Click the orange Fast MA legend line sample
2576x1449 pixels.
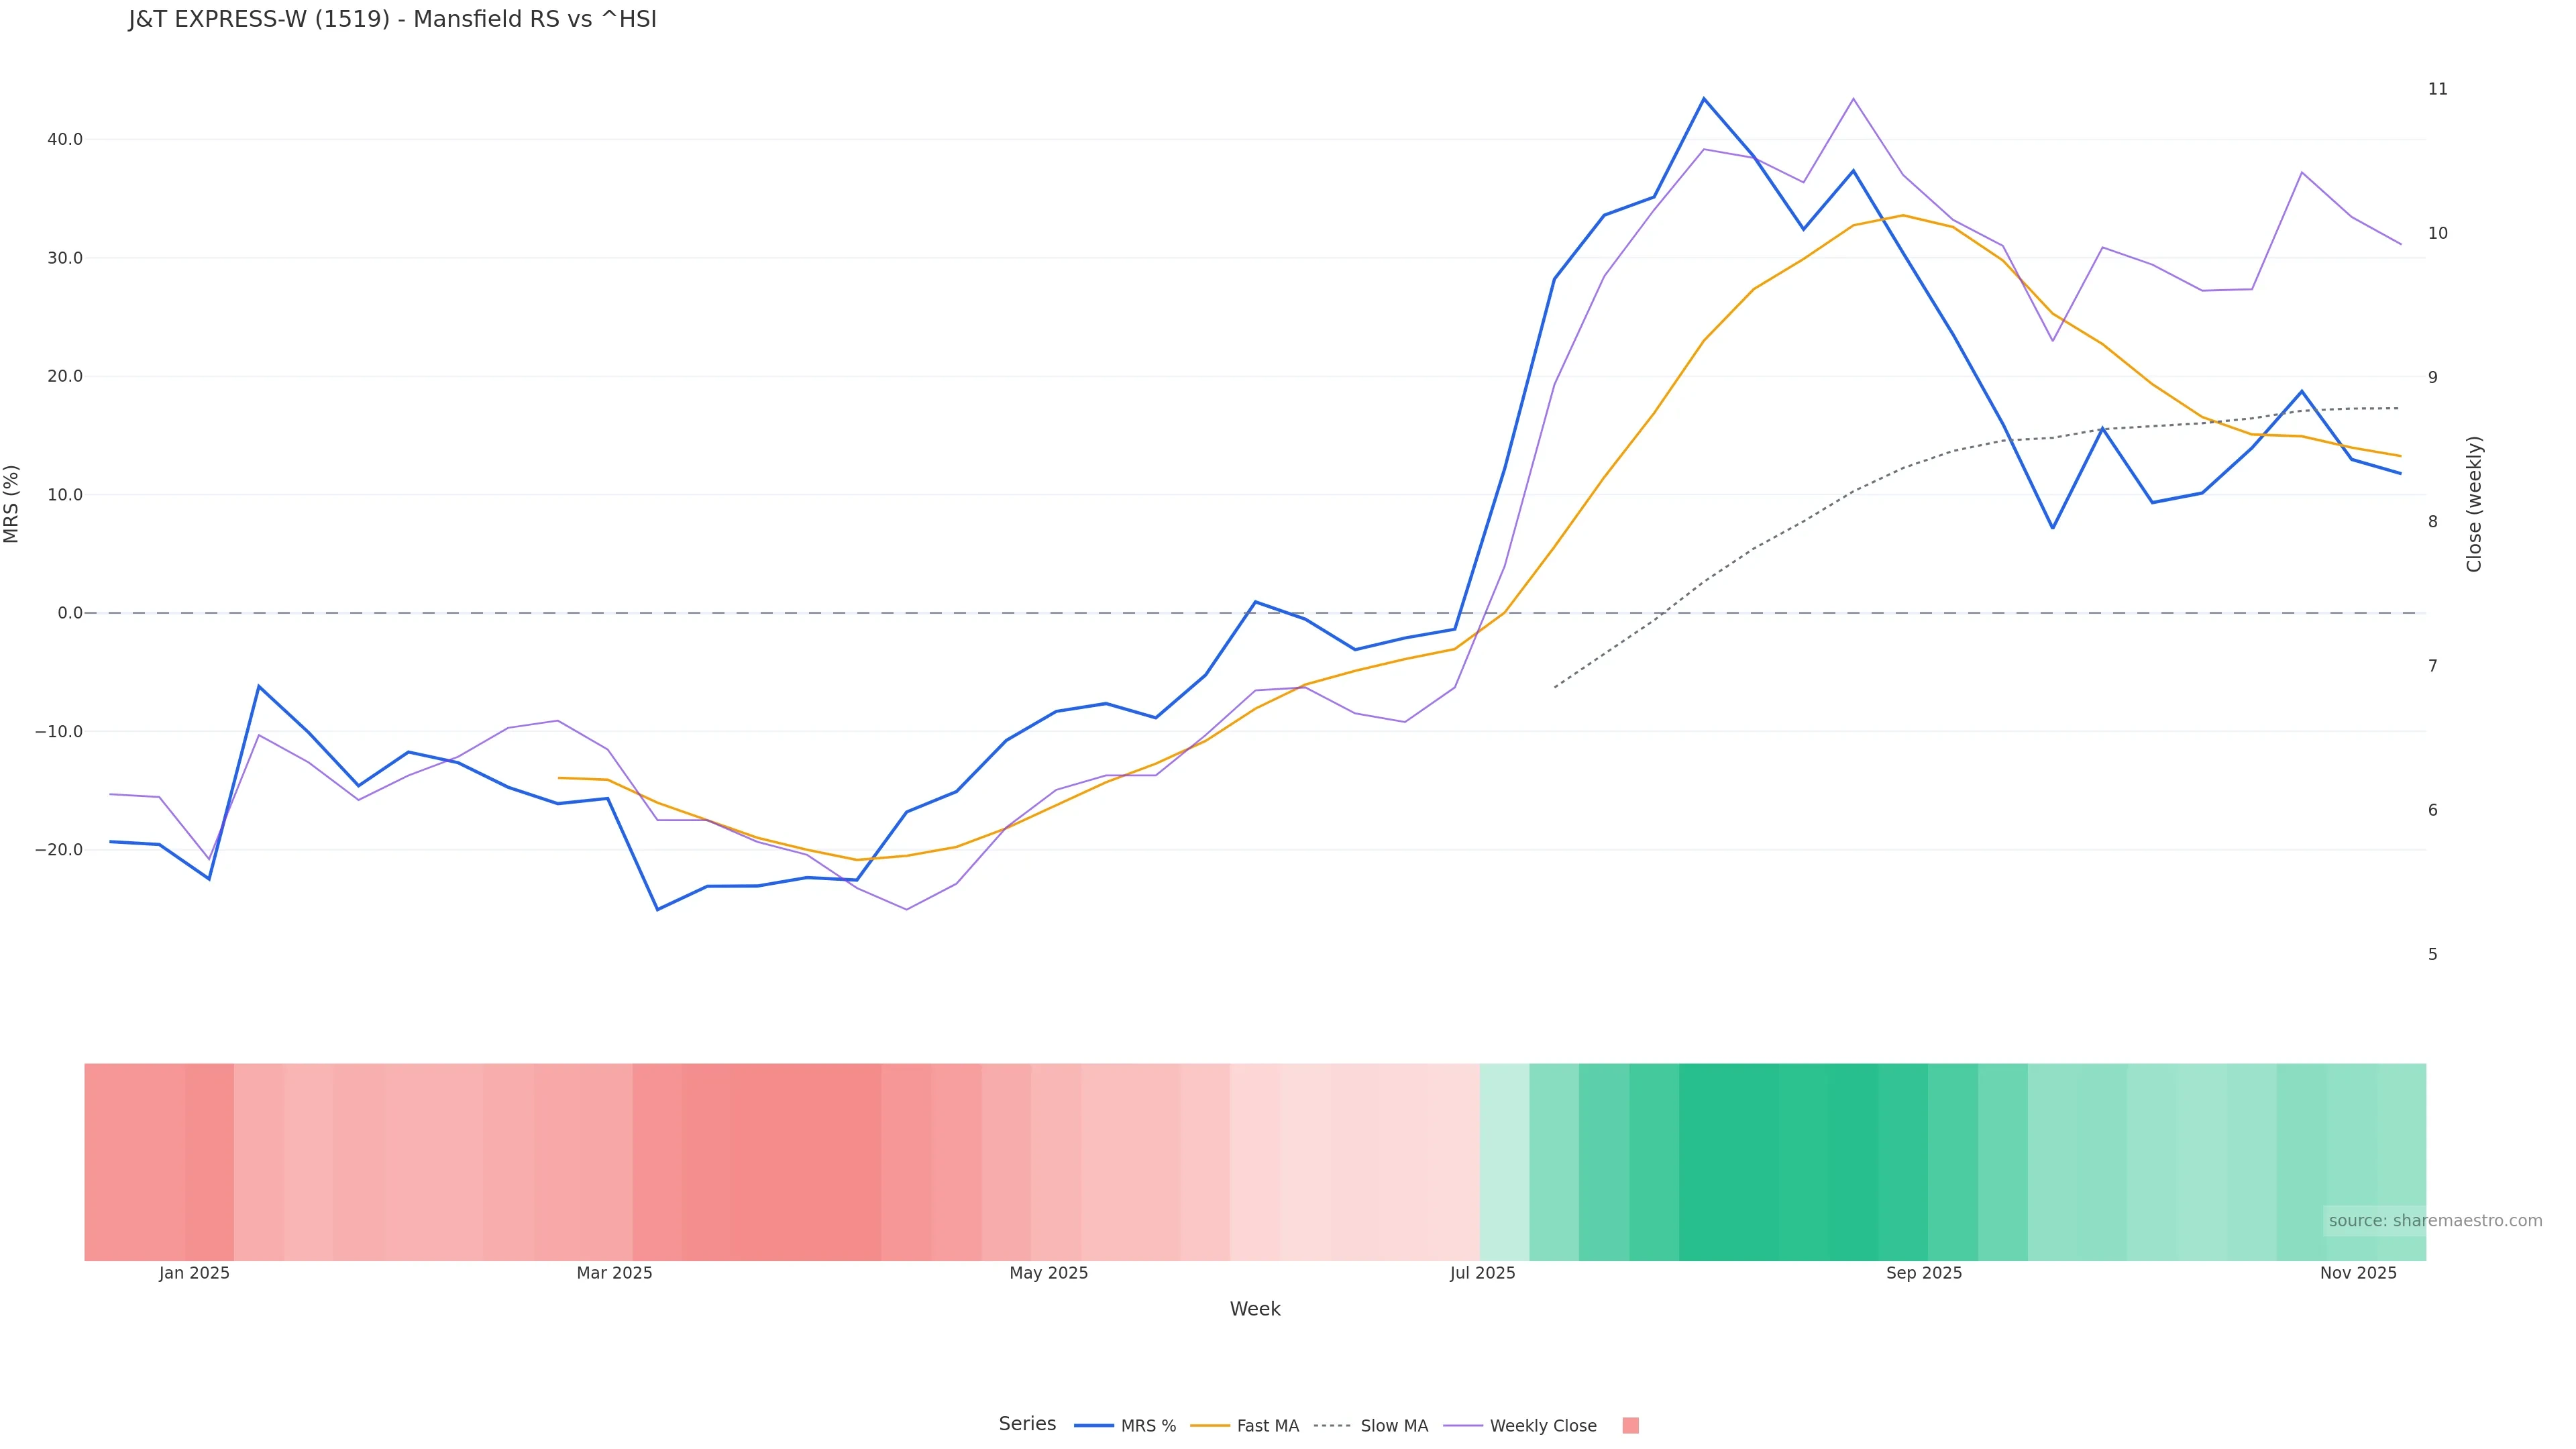(x=1210, y=1426)
